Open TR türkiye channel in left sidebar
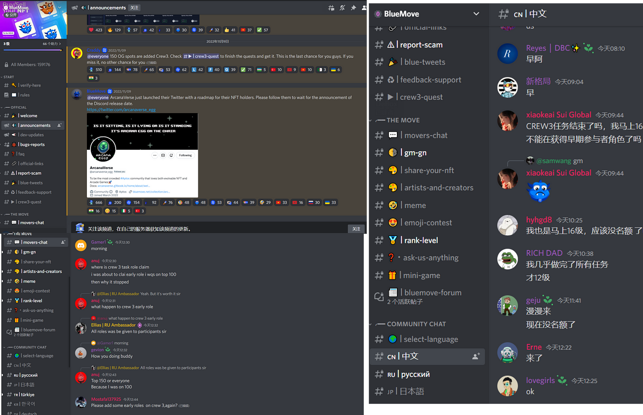Viewport: 643px width, 415px height. (x=24, y=395)
